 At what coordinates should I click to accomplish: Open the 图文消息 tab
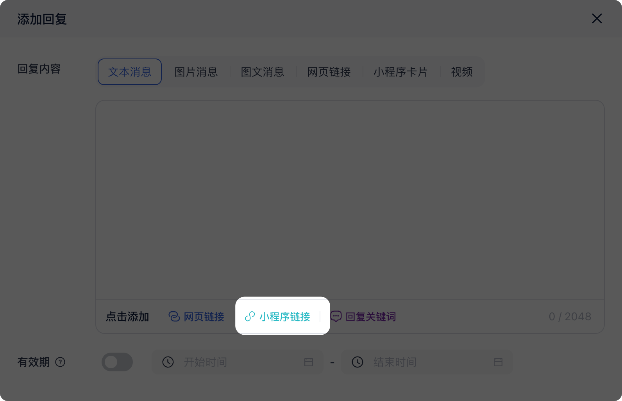point(263,72)
